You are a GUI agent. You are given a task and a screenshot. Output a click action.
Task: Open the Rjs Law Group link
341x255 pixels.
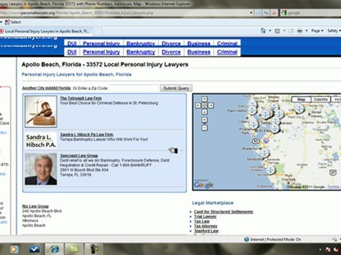tap(35, 206)
